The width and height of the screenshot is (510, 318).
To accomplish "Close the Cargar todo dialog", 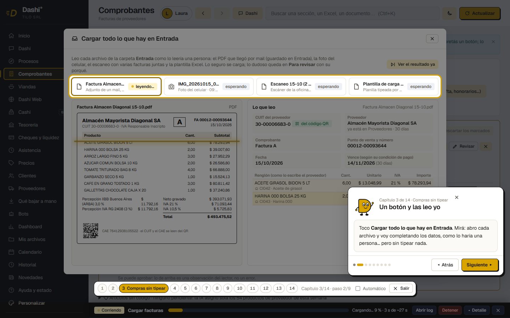I will [432, 39].
